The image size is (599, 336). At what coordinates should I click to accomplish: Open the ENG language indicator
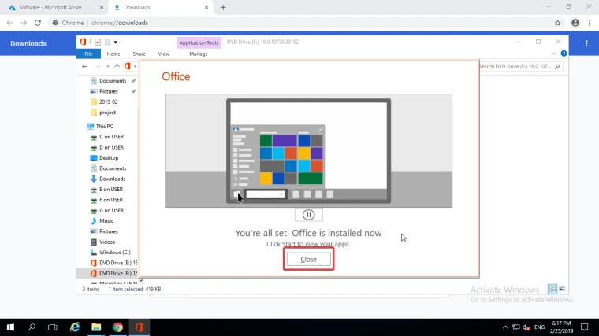pos(539,327)
